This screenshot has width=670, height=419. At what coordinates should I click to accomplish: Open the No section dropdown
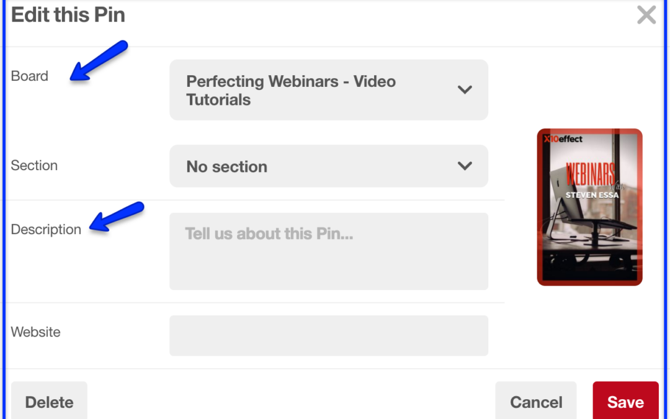tap(329, 166)
